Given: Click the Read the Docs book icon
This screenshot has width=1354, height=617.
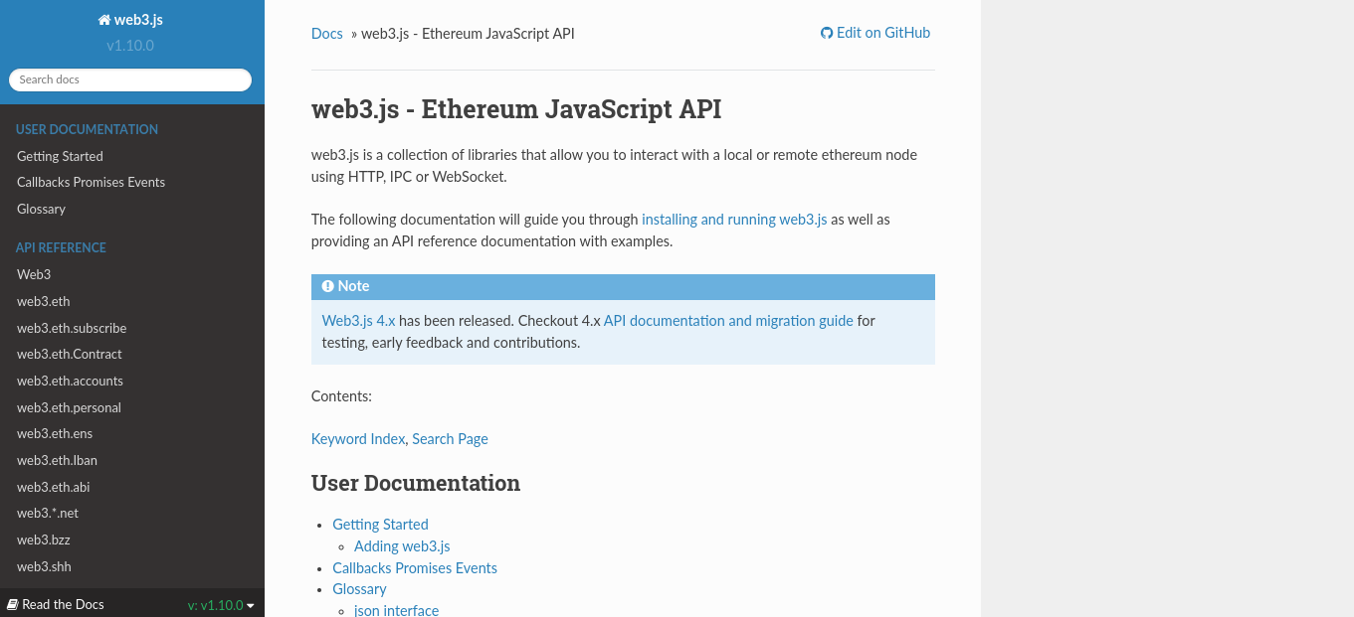Looking at the screenshot, I should click(x=13, y=604).
